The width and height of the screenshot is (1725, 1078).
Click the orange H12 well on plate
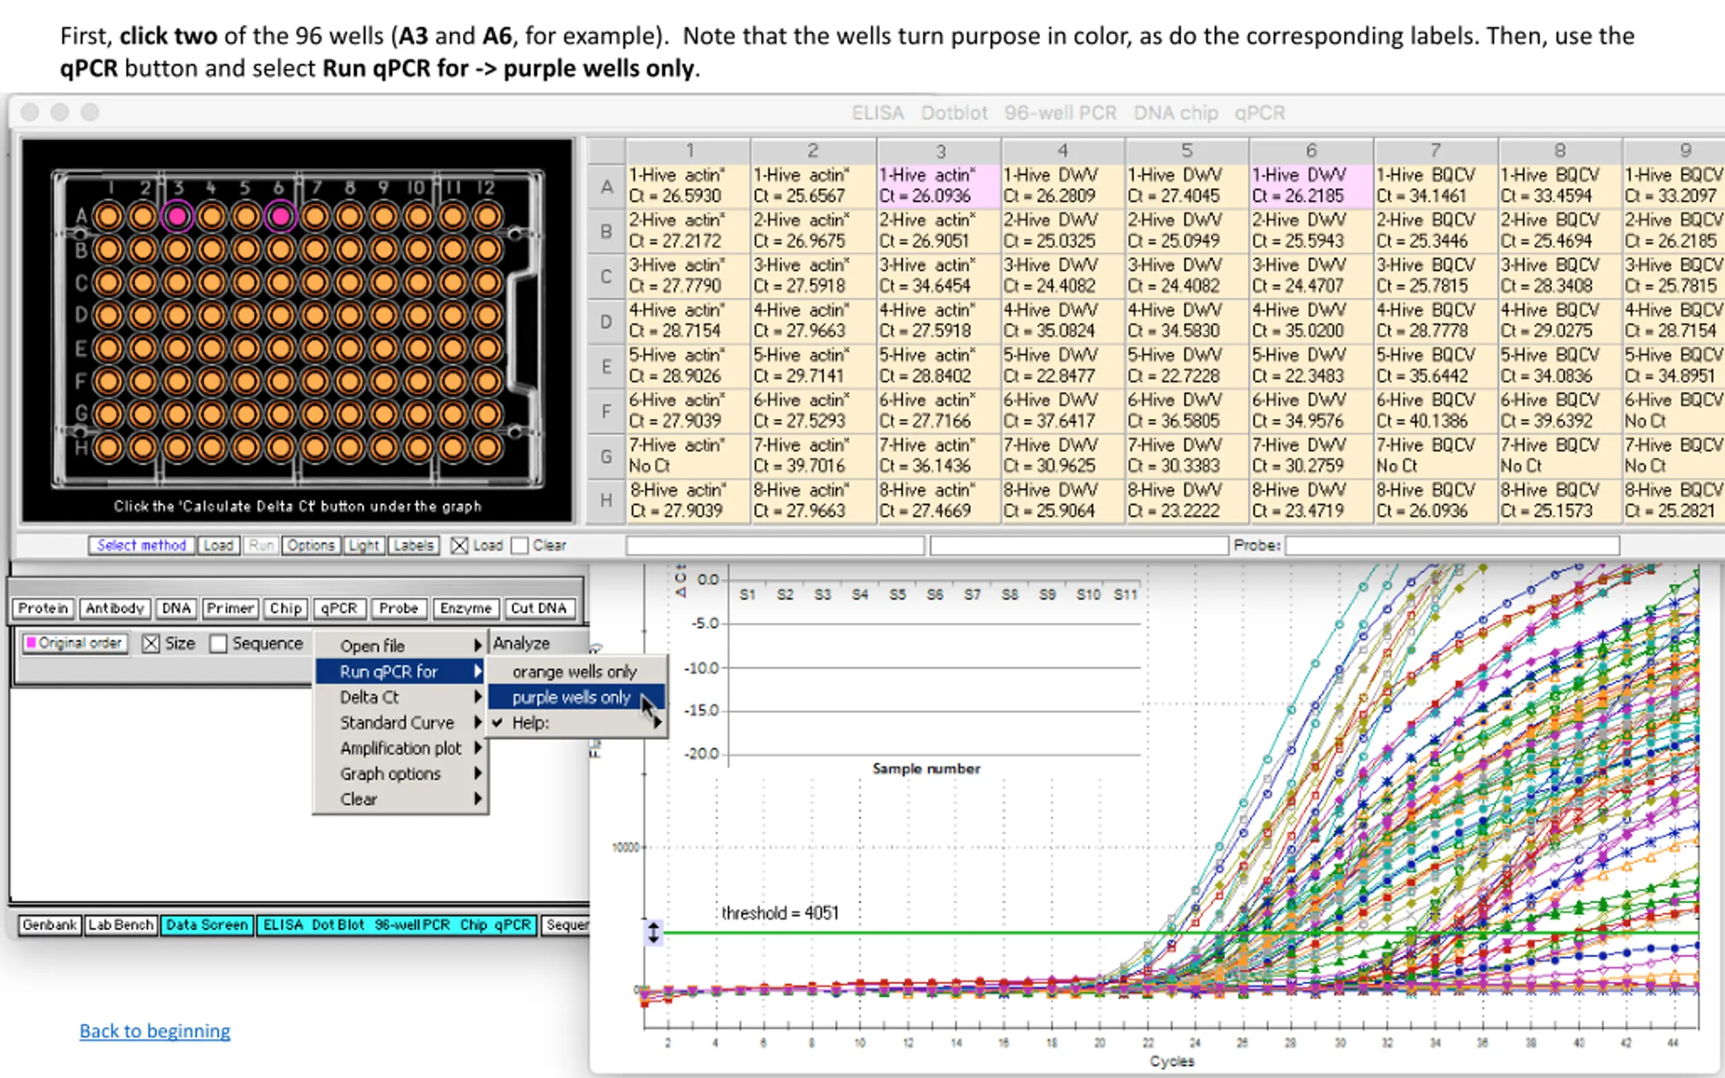488,448
